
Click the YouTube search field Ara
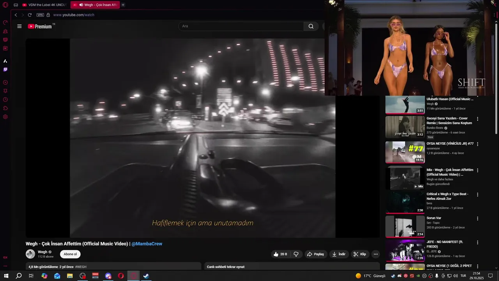(x=241, y=26)
